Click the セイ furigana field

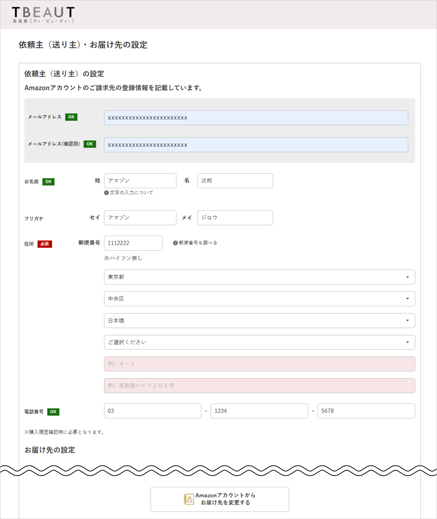coord(140,218)
